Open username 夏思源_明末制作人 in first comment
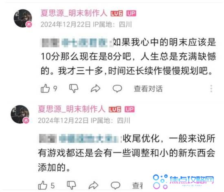 coord(74,13)
